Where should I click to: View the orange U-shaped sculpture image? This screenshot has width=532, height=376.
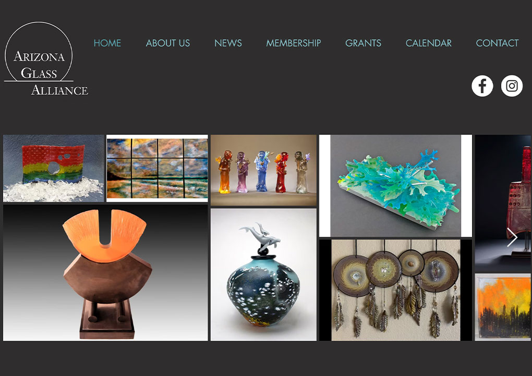pos(105,273)
